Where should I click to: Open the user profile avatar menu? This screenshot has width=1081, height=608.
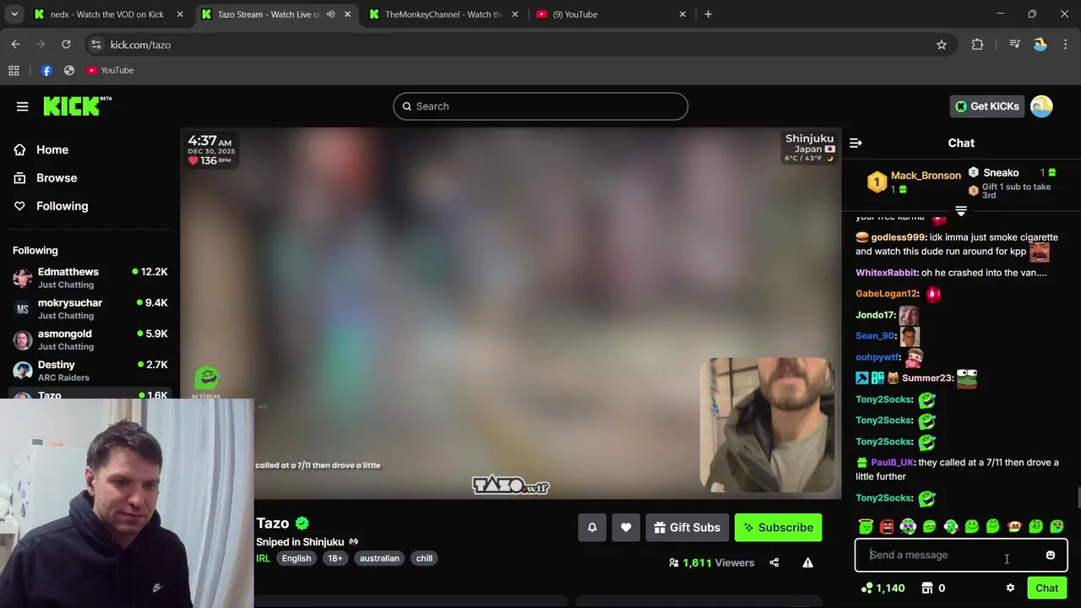click(x=1041, y=106)
